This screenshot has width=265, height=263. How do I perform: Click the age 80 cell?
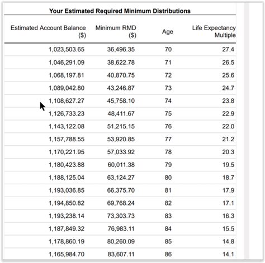pyautogui.click(x=168, y=178)
